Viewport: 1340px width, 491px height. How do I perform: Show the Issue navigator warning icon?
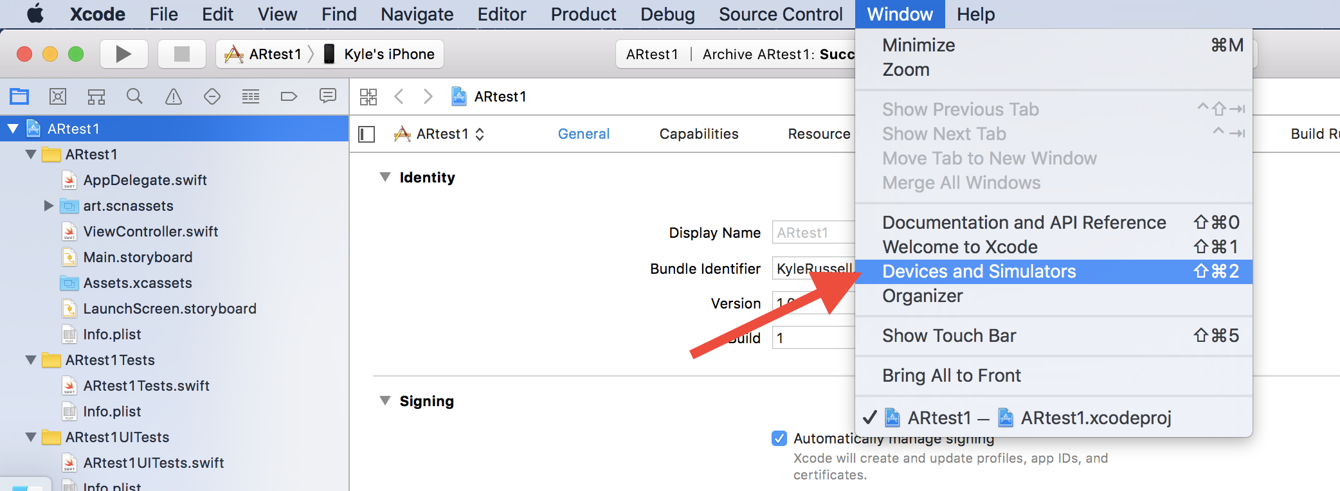[174, 96]
